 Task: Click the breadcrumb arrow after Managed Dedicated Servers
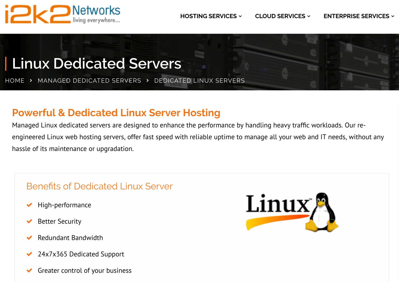147,80
